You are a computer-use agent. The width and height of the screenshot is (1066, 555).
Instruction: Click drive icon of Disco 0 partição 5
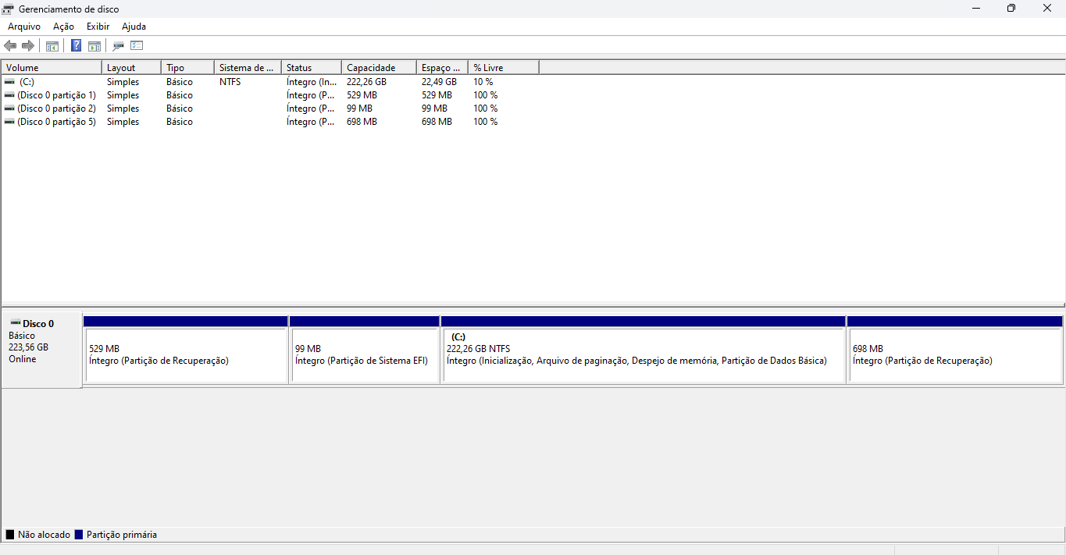click(9, 122)
